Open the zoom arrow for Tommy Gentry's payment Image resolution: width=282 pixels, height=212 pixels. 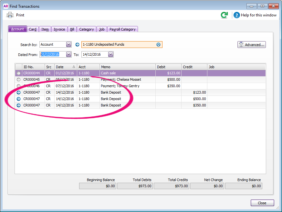click(x=18, y=86)
